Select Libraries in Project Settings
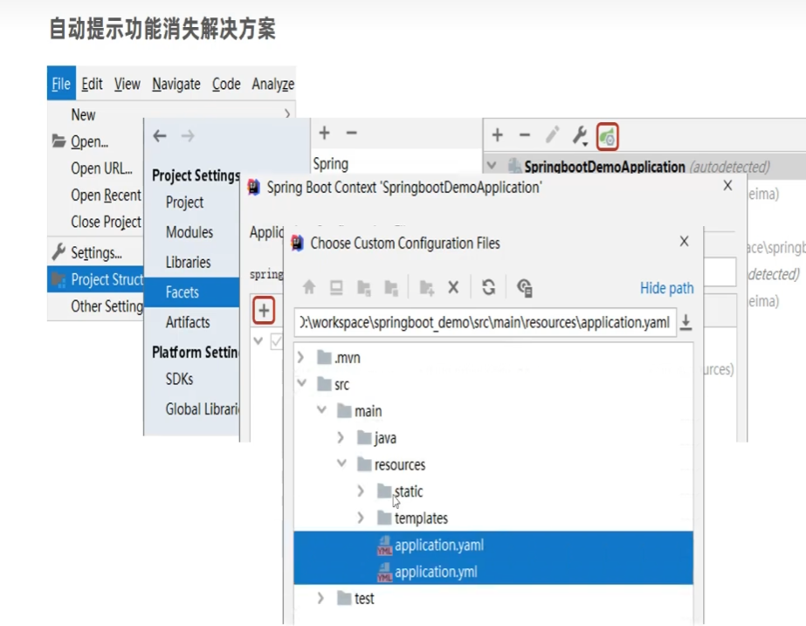 [x=188, y=262]
